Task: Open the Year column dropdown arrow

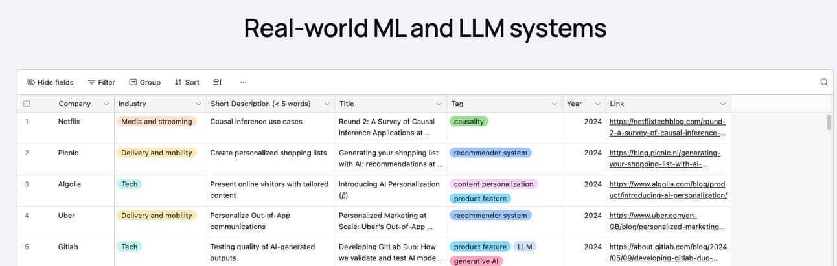Action: 596,104
